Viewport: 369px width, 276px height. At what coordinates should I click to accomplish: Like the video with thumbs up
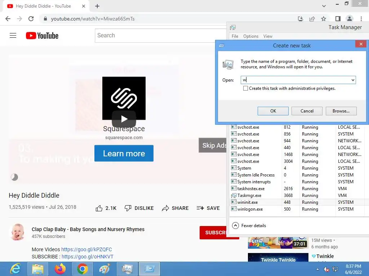[x=106, y=208]
